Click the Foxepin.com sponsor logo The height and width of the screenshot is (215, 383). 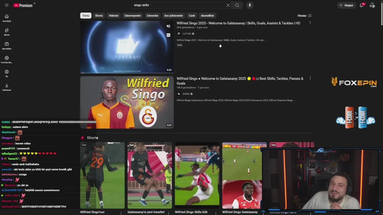[x=354, y=82]
